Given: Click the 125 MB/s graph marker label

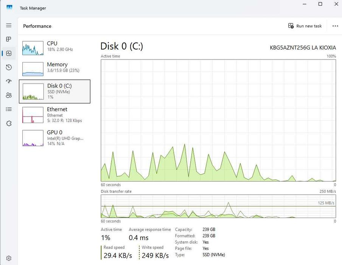Looking at the screenshot, I should click(x=326, y=203).
